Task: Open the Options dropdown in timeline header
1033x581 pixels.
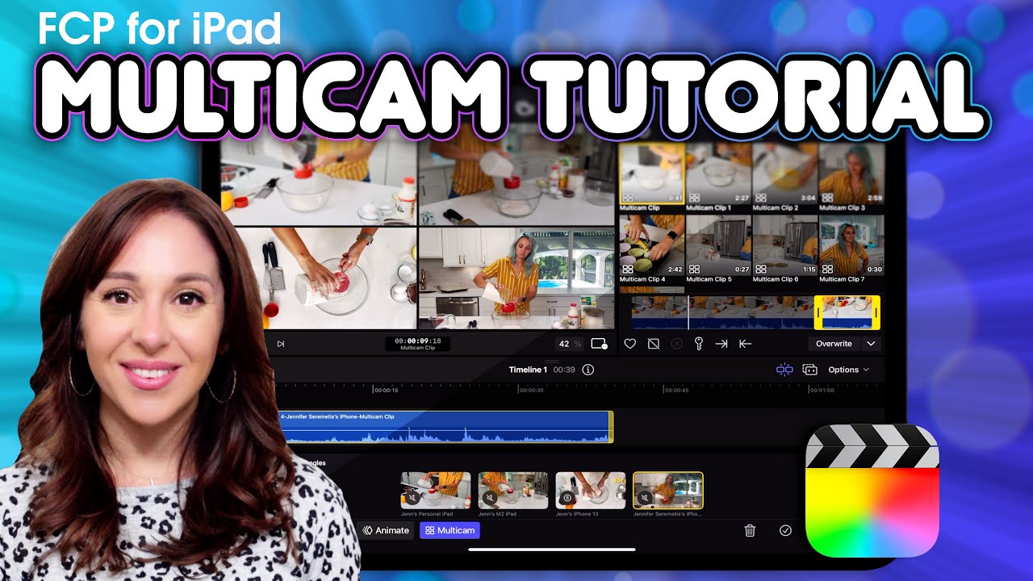Action: 849,370
